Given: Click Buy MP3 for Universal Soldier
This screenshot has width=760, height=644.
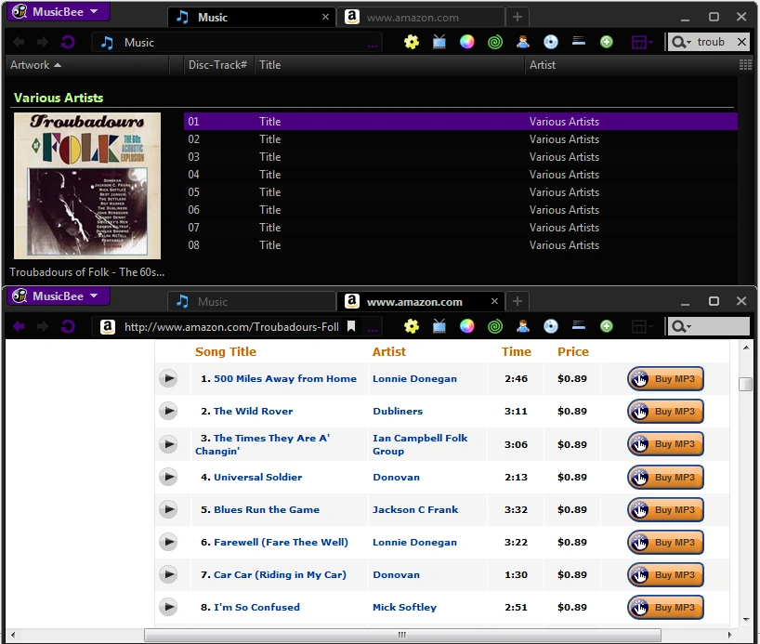Looking at the screenshot, I should tap(665, 477).
